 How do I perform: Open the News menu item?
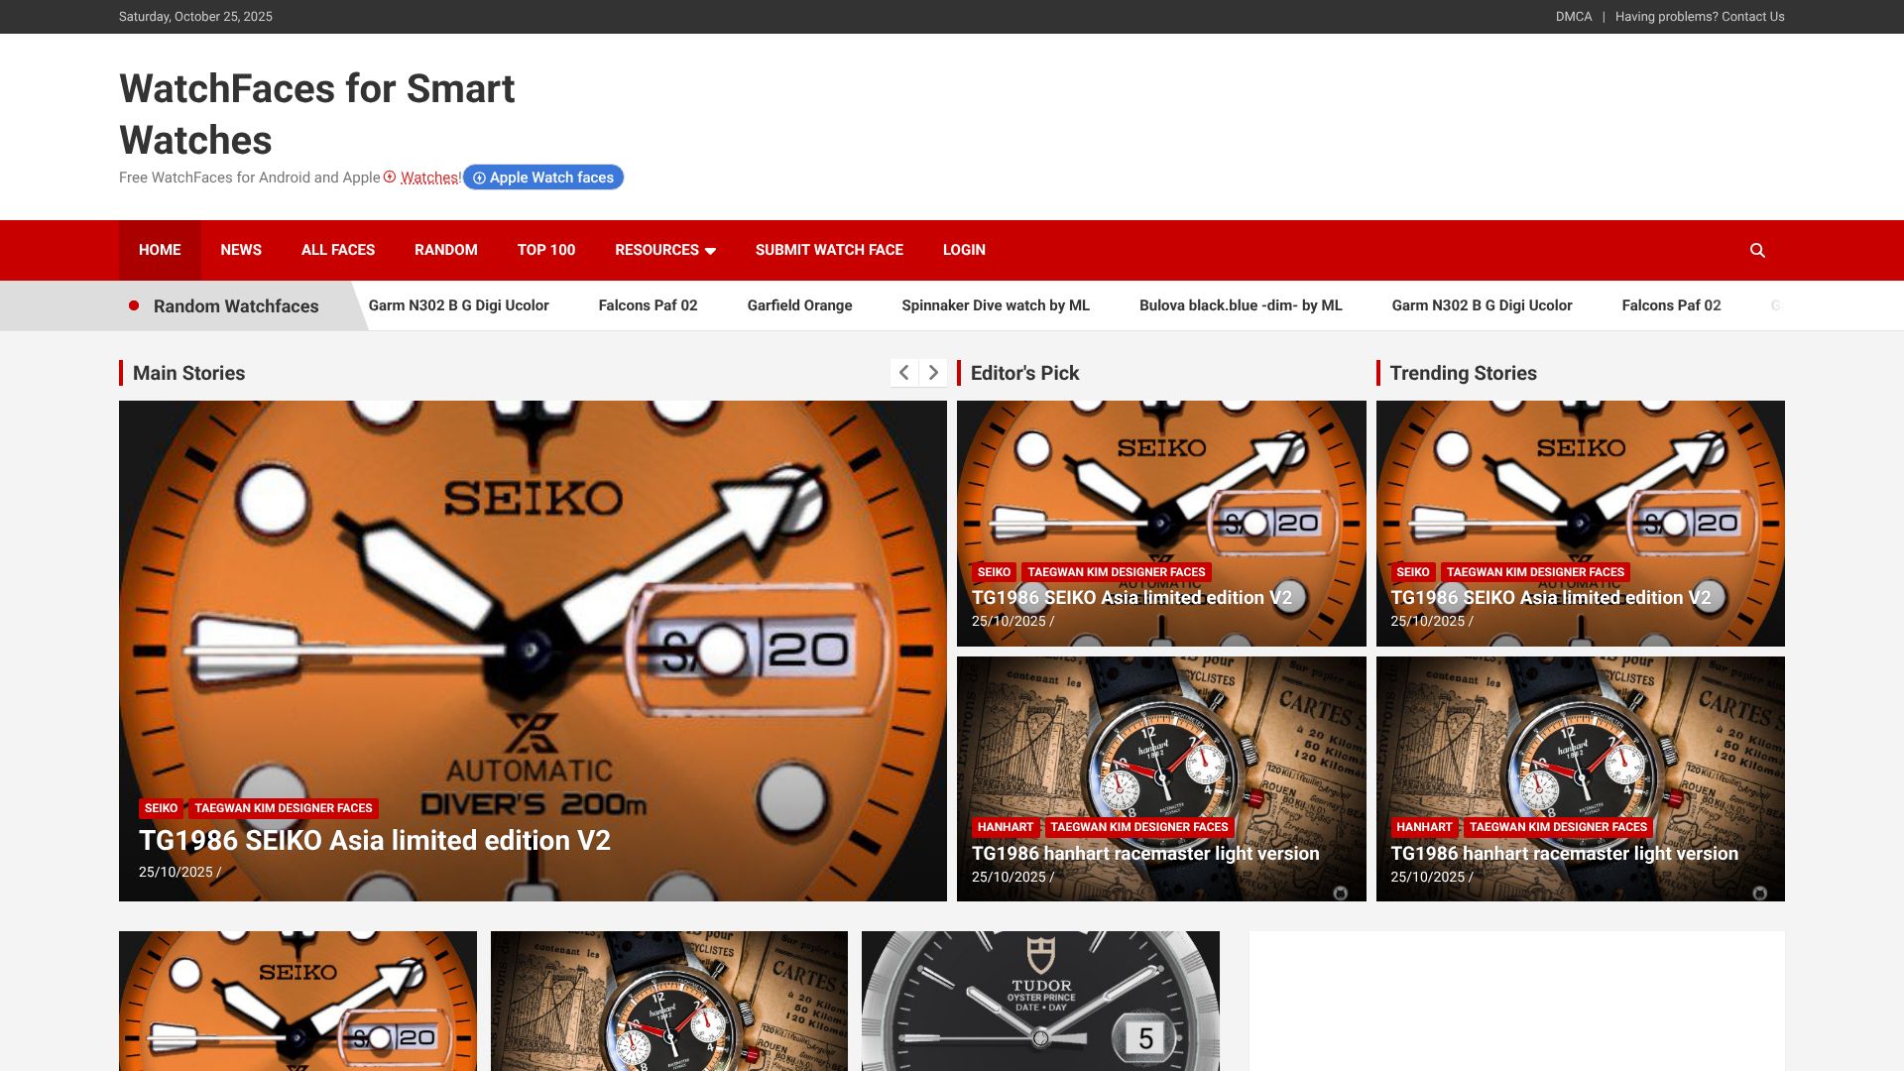click(241, 250)
